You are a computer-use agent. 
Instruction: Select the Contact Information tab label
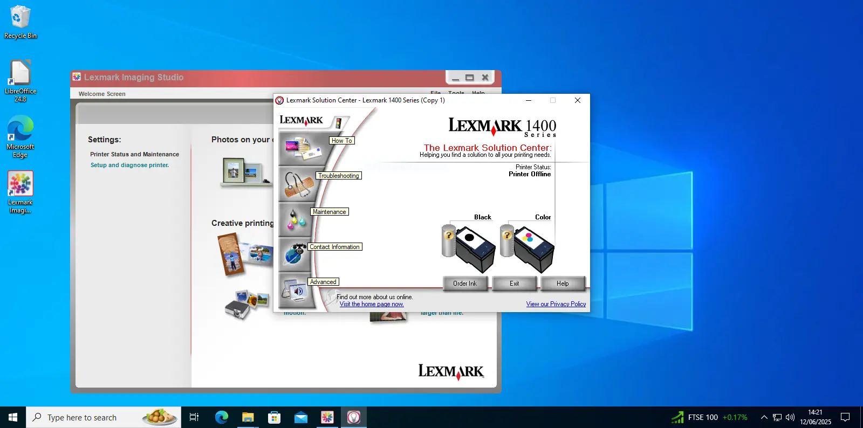coord(334,247)
